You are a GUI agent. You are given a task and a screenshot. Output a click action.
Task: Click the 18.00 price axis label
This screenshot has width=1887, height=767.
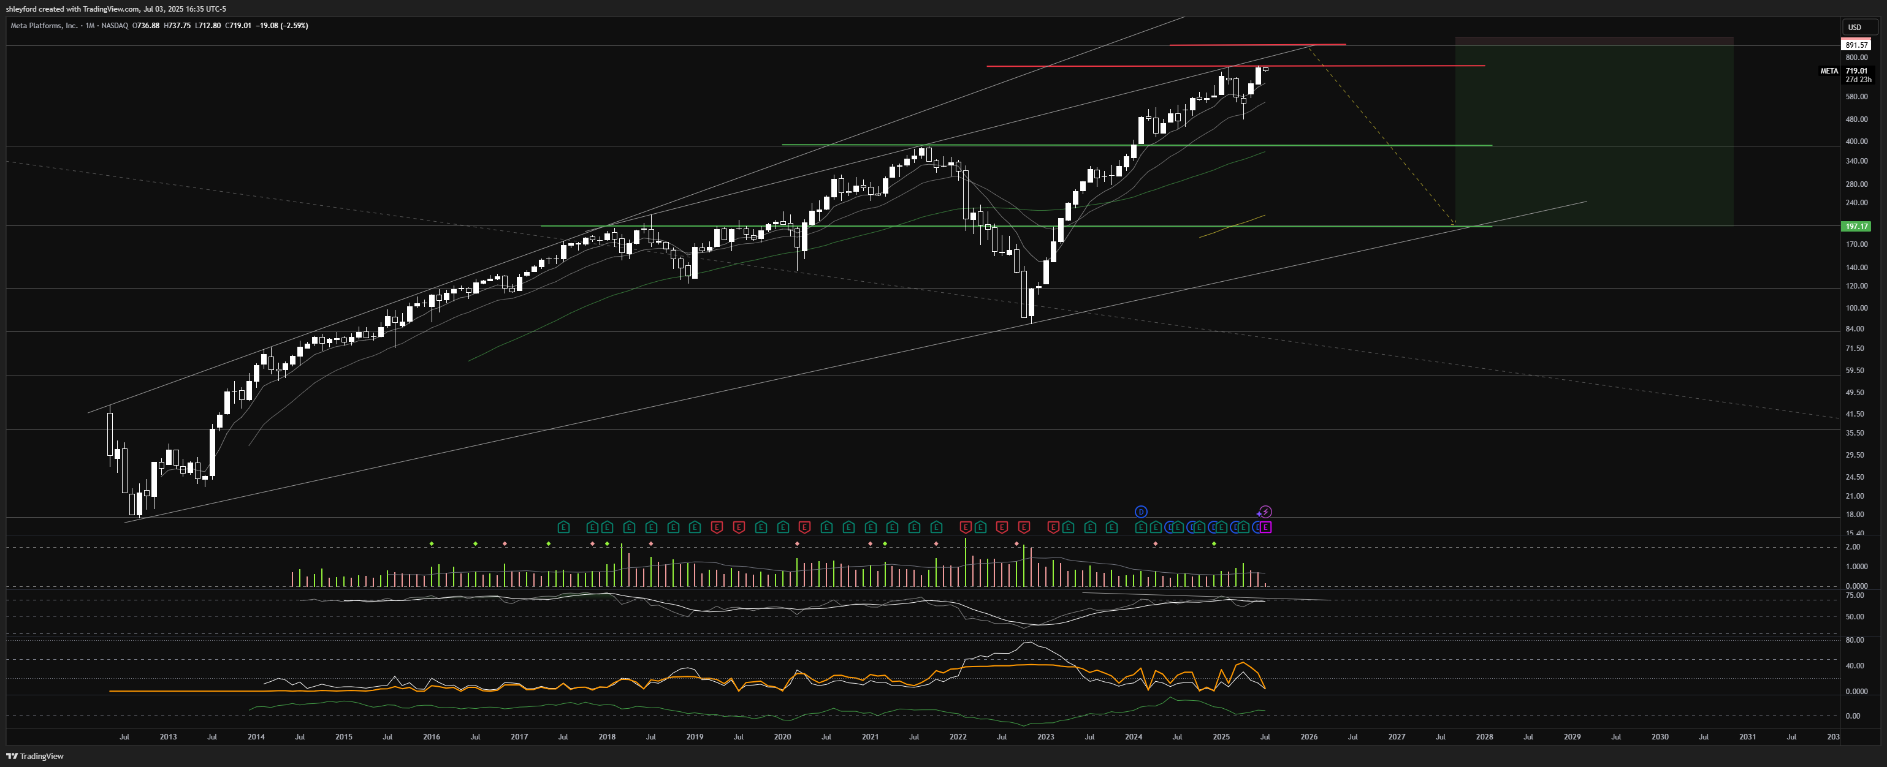coord(1855,515)
